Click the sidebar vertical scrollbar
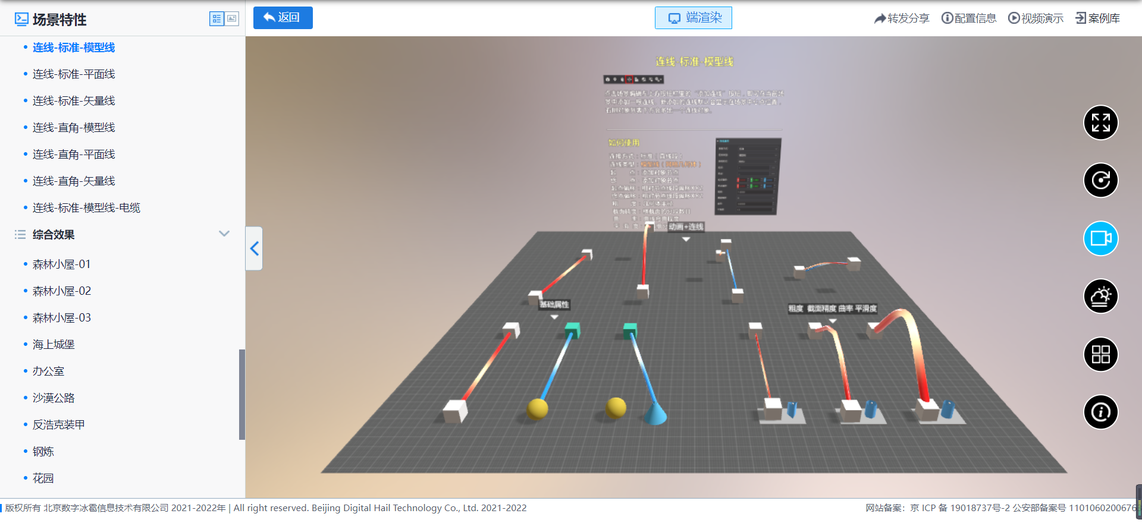 (x=241, y=394)
